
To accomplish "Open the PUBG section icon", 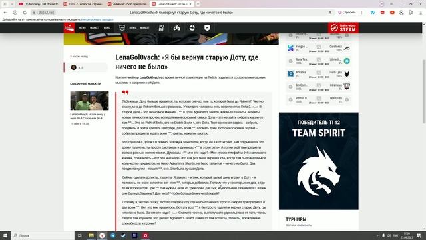I will [161, 28].
